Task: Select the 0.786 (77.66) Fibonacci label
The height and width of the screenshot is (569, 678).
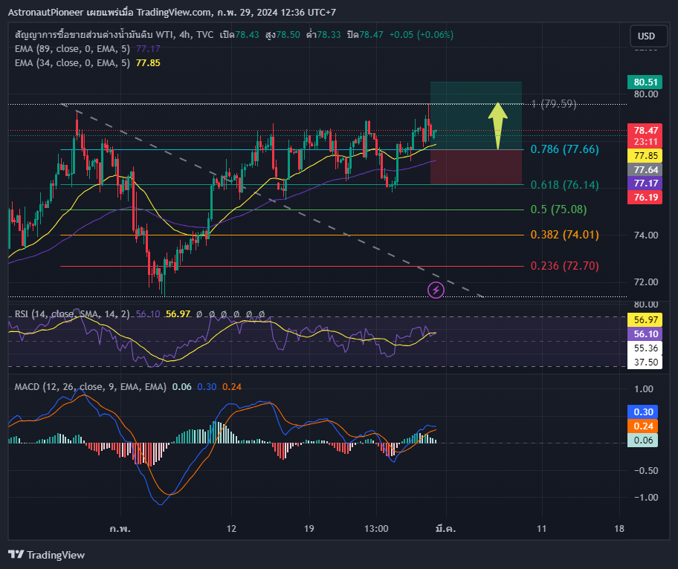Action: point(565,149)
